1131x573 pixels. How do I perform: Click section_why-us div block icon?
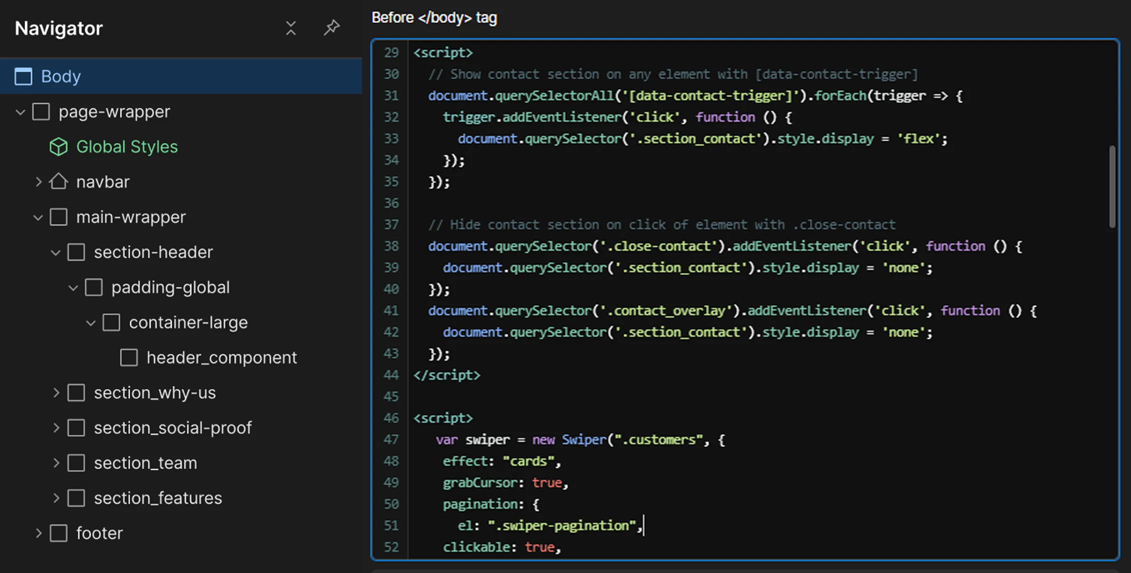tap(76, 392)
